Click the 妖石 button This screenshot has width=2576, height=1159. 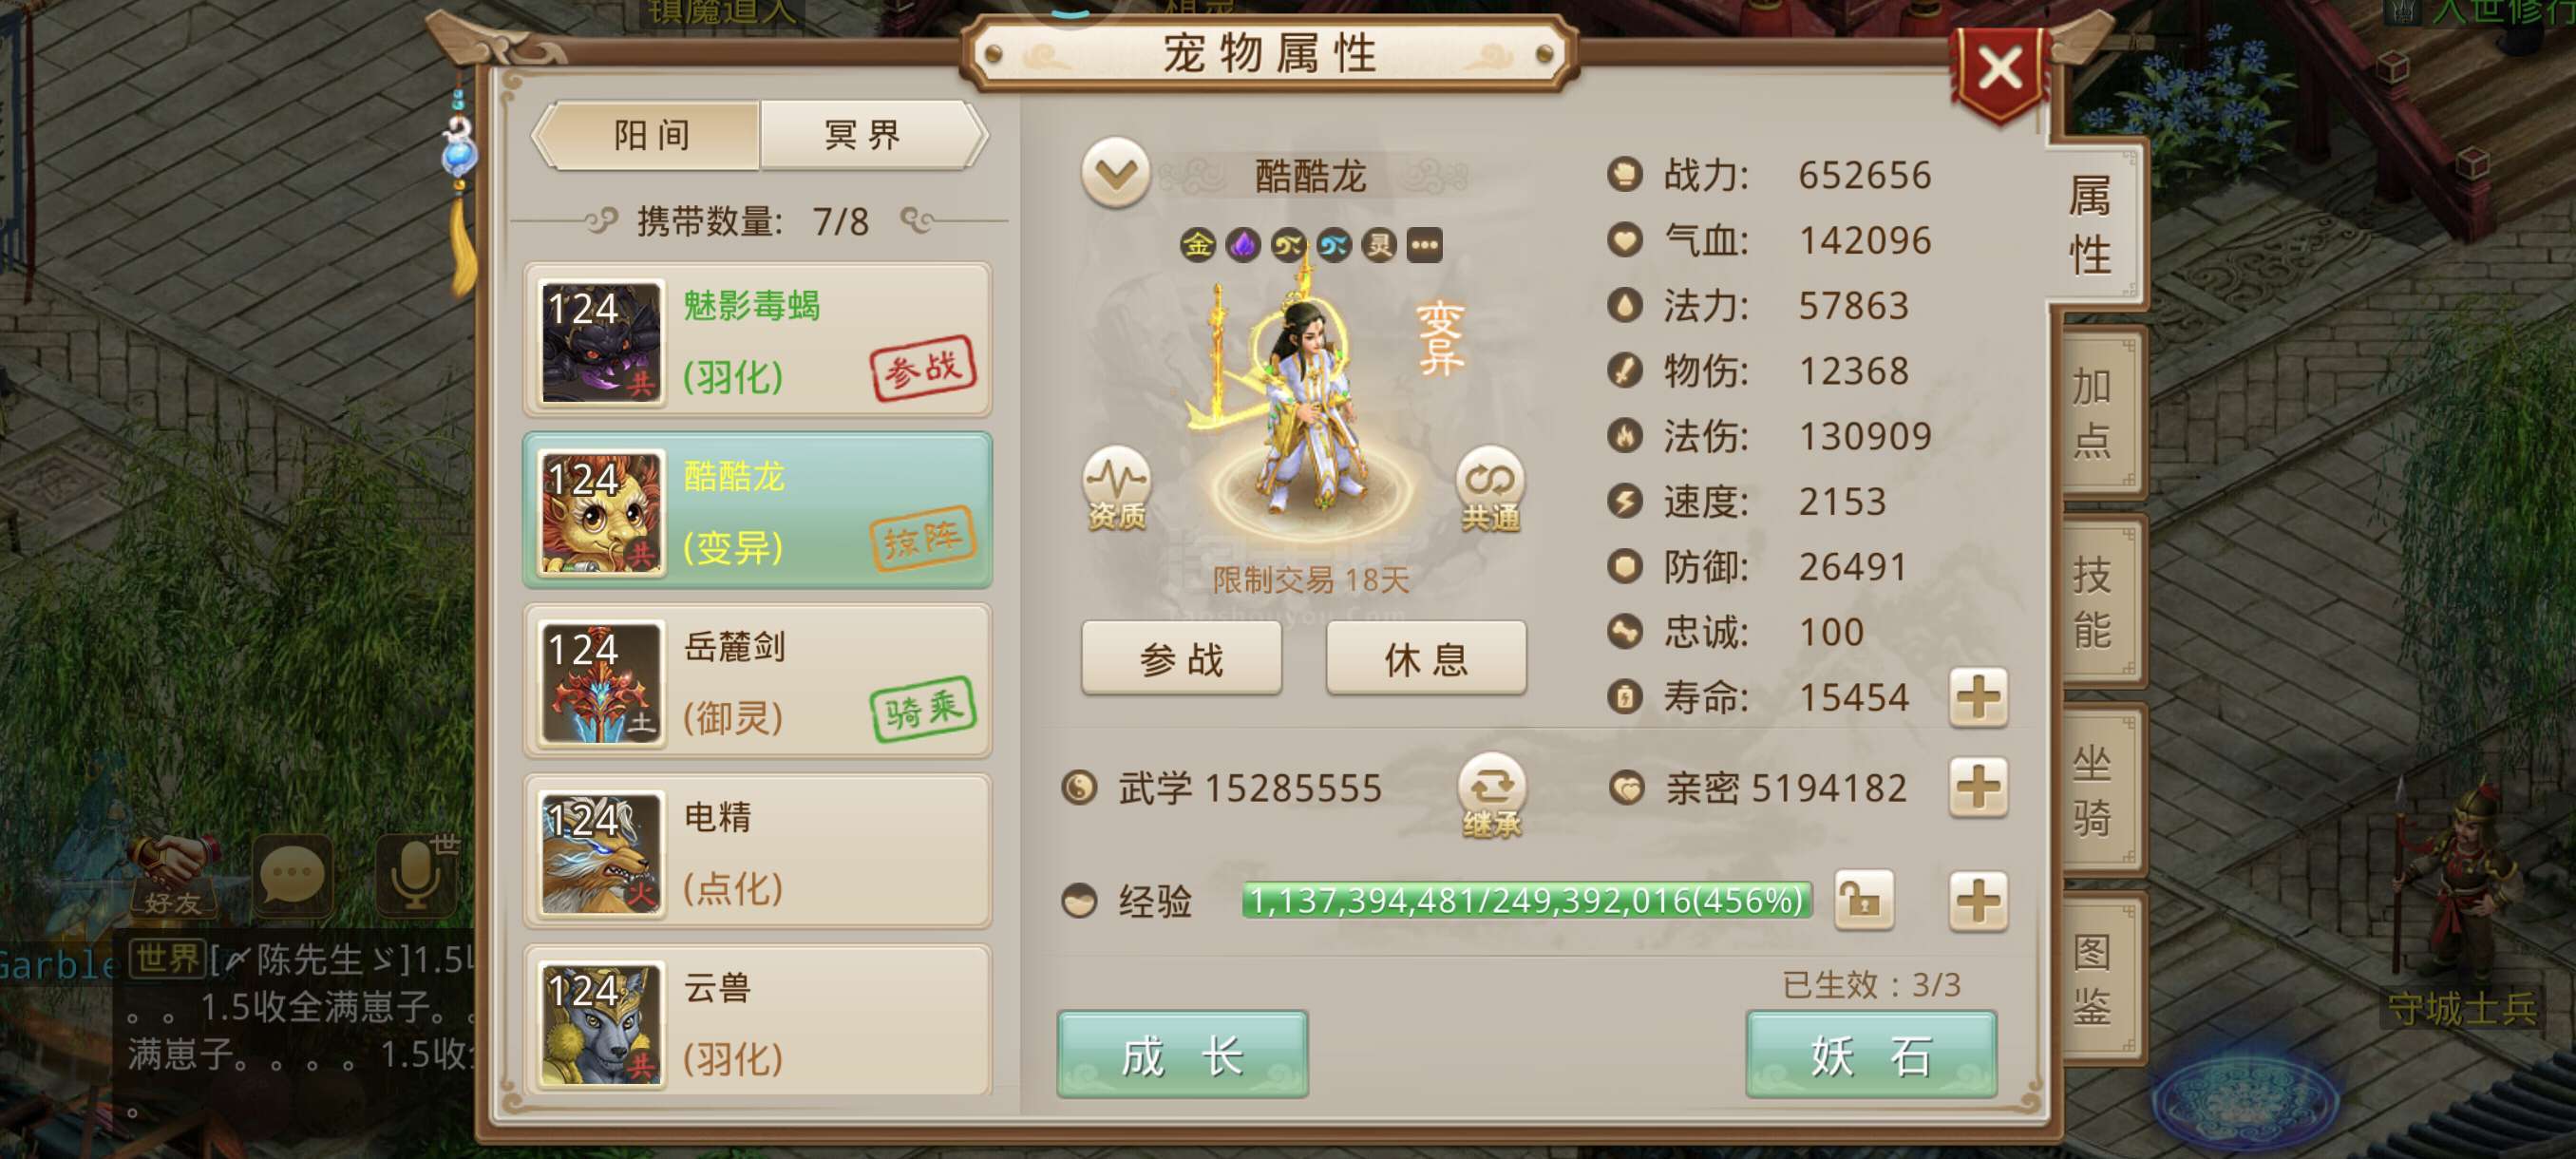[x=1870, y=1055]
